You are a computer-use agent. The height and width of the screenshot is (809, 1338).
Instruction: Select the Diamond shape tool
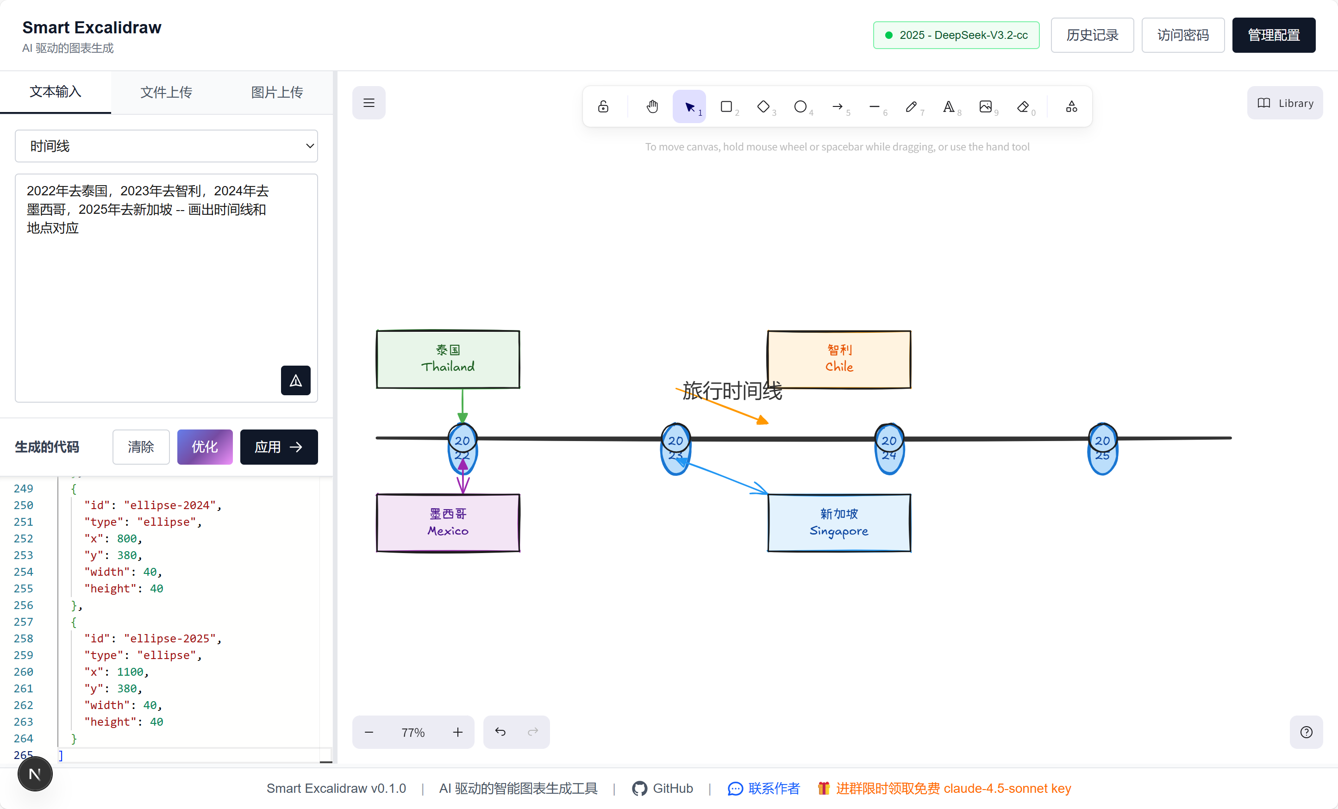pyautogui.click(x=763, y=106)
